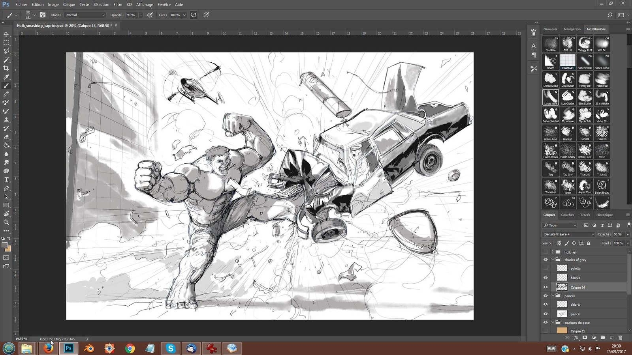The height and width of the screenshot is (355, 632).
Task: Open the blend mode 'Densité linéaire +' dropdown
Action: [x=568, y=234]
